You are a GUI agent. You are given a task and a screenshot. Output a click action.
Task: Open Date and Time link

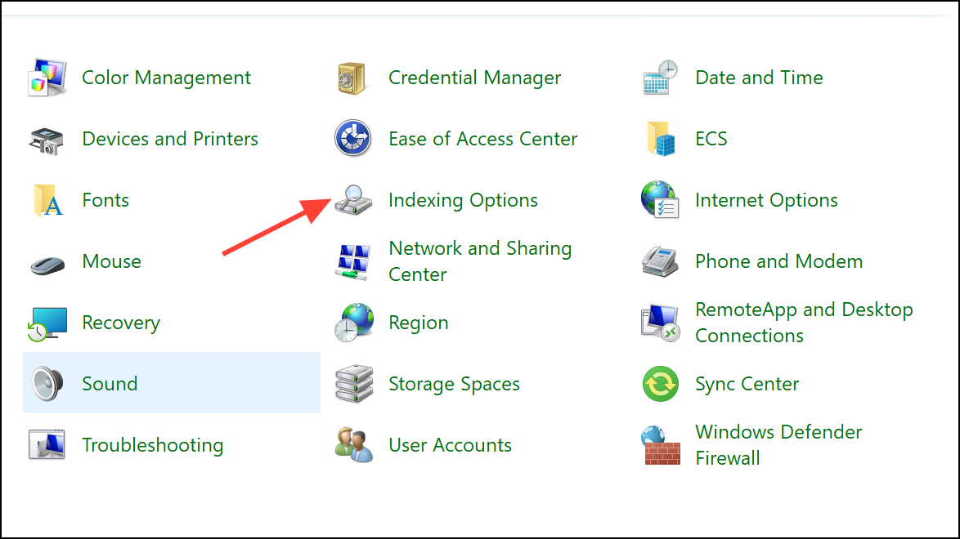[x=759, y=78]
